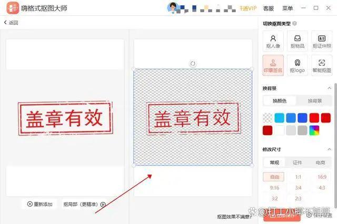Switch to the 证件 size tab
Viewport: 337px width, 224px height.
tap(298, 162)
